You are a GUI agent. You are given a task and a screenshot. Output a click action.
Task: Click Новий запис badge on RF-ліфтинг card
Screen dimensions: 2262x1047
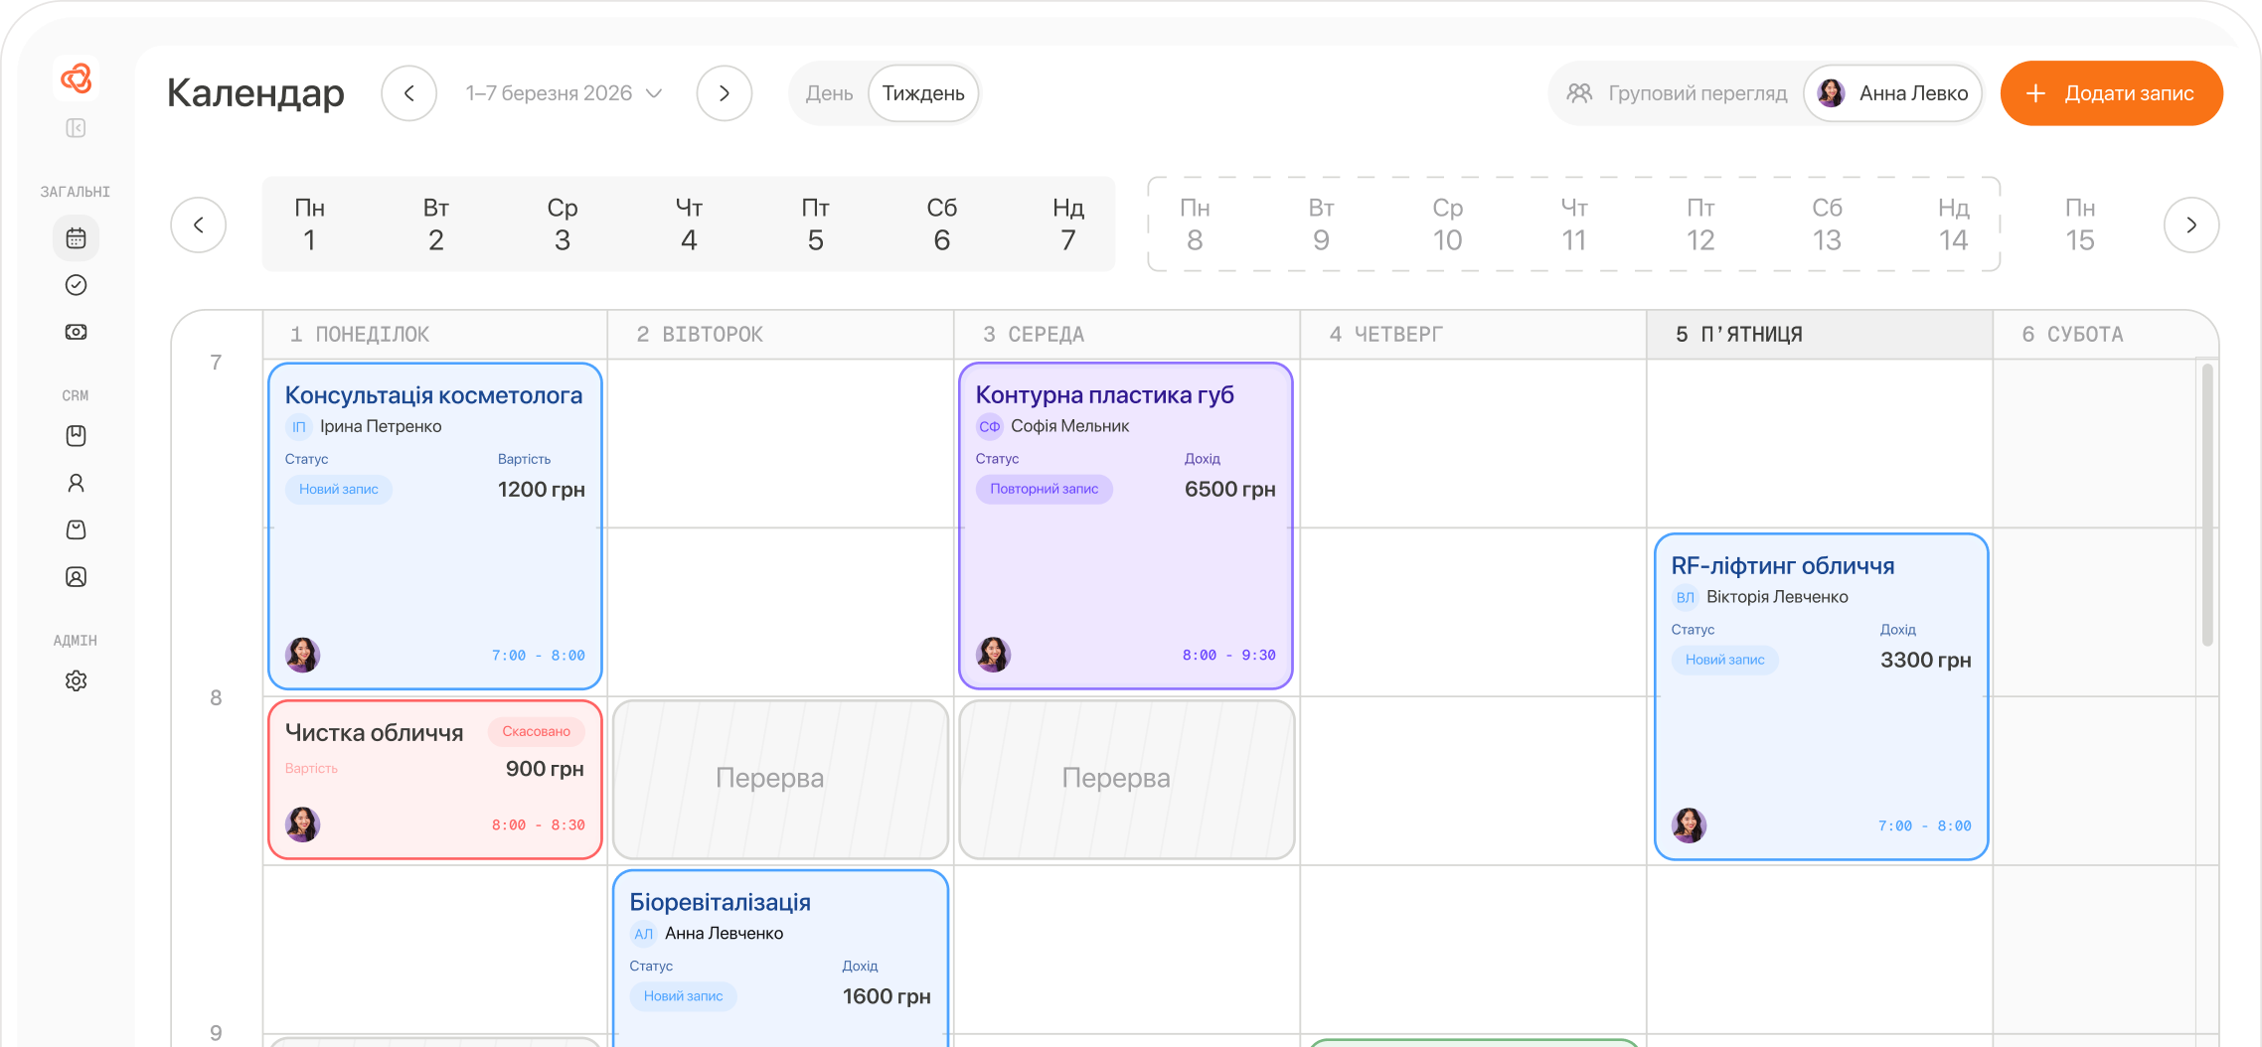(1725, 660)
